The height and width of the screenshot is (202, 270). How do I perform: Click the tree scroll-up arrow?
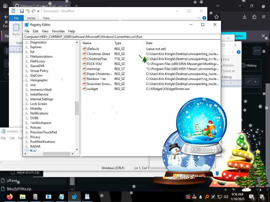click(x=77, y=42)
